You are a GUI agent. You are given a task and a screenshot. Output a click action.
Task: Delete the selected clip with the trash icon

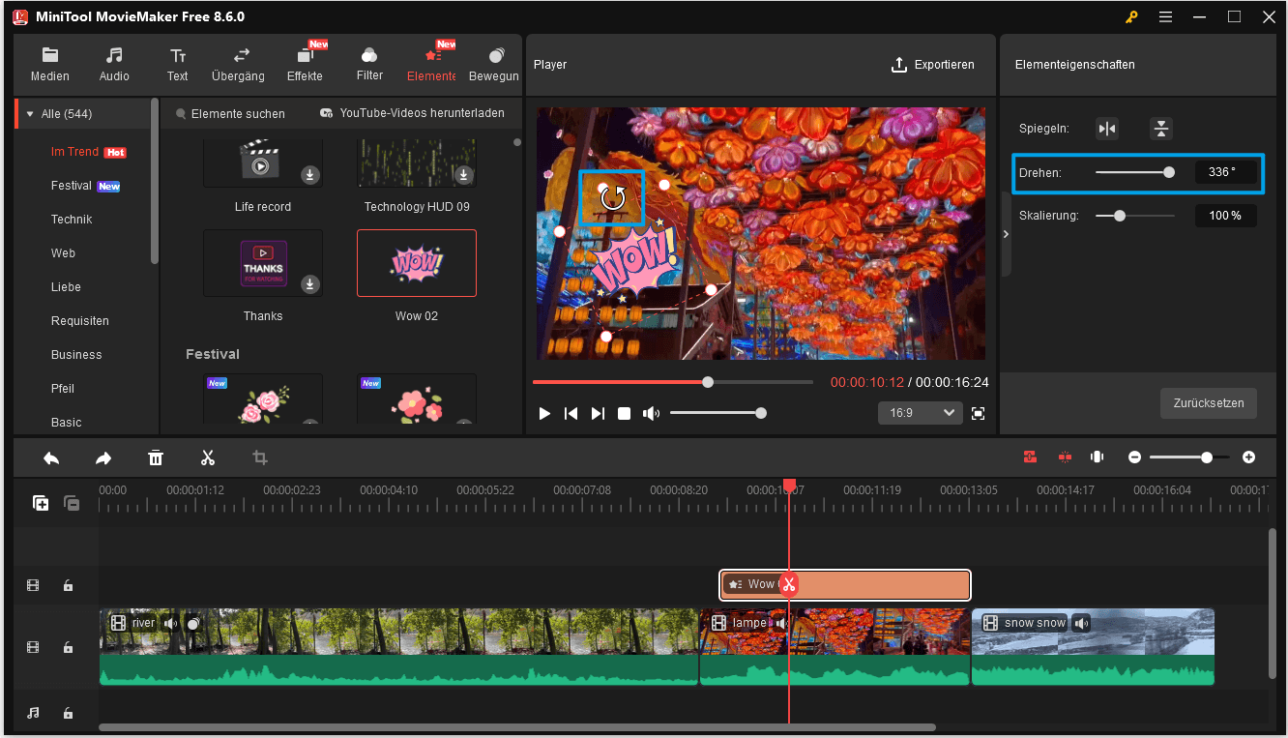156,457
